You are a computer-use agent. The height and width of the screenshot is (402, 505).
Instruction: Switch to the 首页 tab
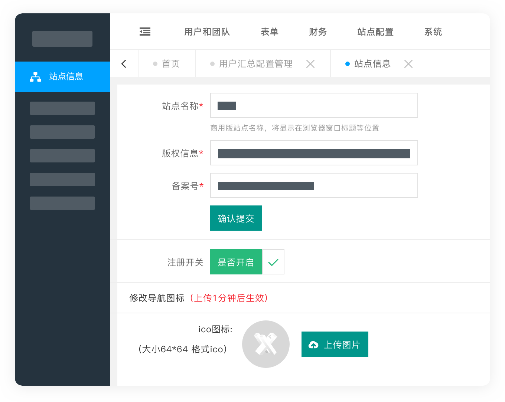pos(167,64)
